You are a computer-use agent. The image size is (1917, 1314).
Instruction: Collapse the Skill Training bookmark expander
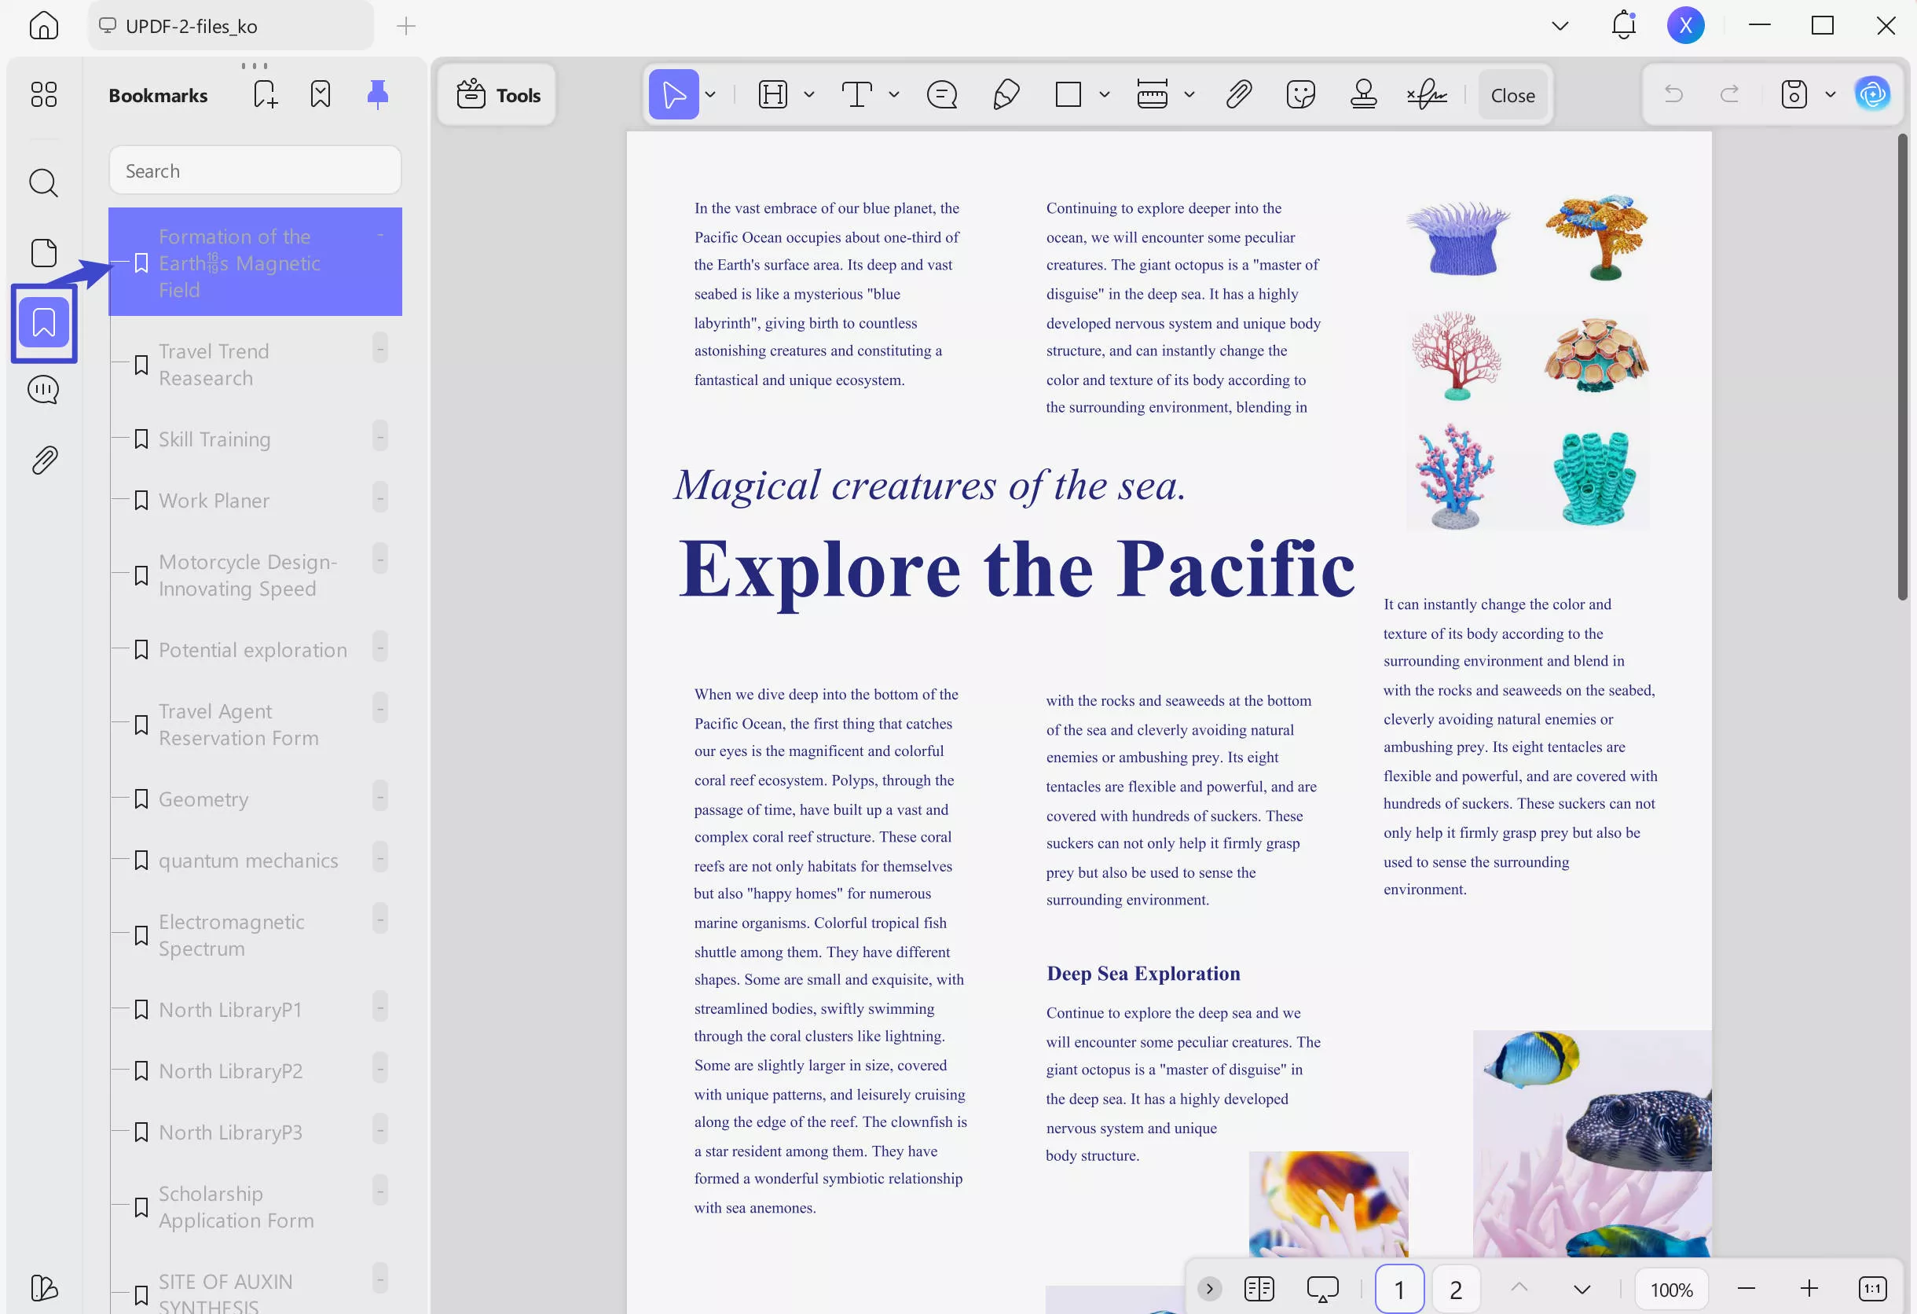coord(380,436)
